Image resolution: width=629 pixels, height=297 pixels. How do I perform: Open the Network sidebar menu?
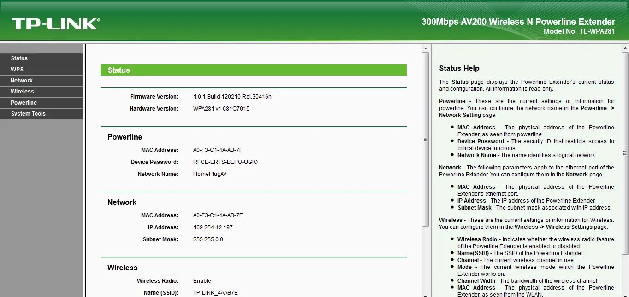[42, 81]
